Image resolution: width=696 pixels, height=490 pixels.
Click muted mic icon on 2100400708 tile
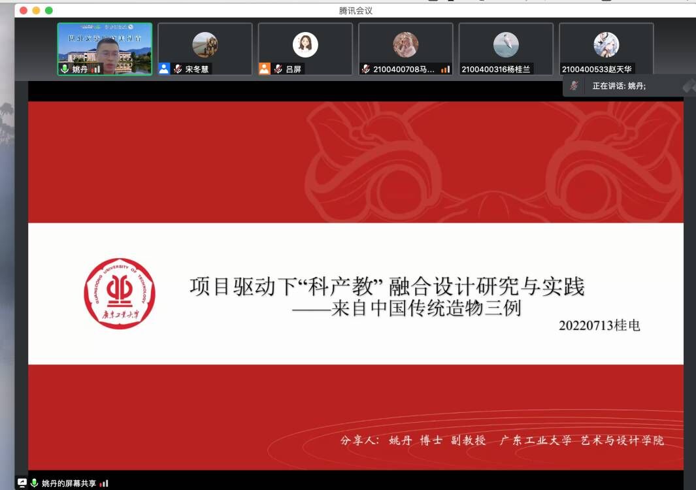click(x=366, y=69)
